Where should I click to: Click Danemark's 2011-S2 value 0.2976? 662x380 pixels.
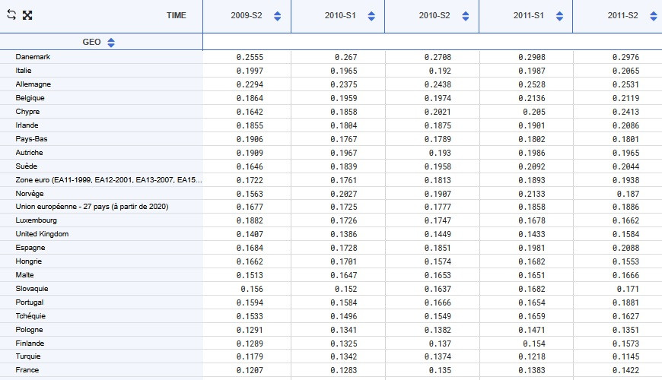[625, 57]
